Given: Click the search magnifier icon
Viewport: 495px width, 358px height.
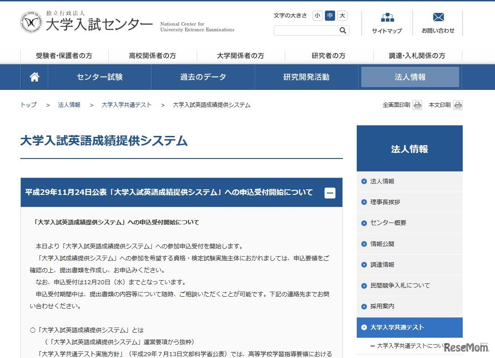Looking at the screenshot, I should point(342,30).
